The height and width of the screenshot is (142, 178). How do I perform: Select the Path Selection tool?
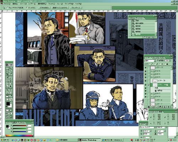point(7,90)
